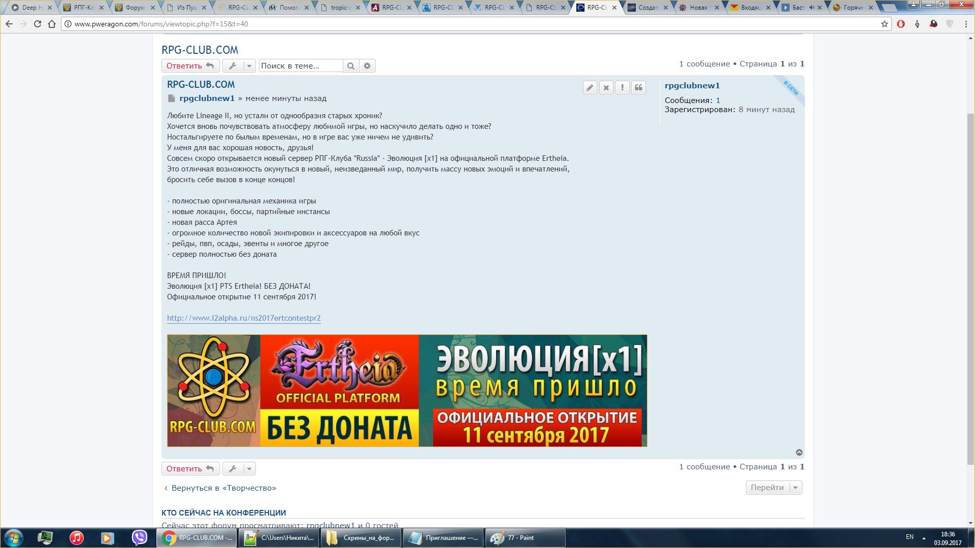Viewport: 975px width, 548px height.
Task: Click the edit post pencil icon
Action: pyautogui.click(x=590, y=88)
